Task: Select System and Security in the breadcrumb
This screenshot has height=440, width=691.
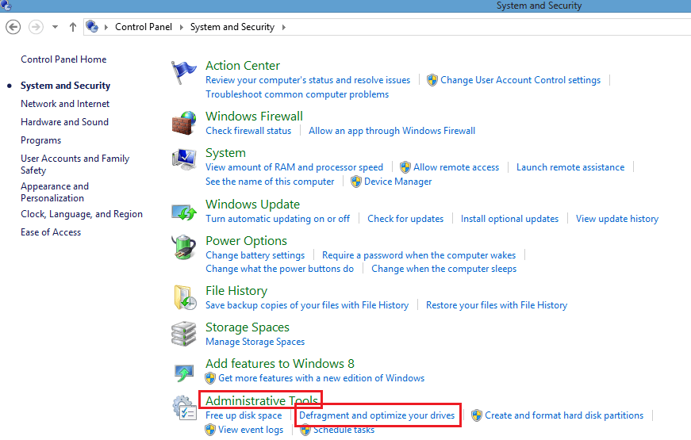Action: [x=232, y=27]
